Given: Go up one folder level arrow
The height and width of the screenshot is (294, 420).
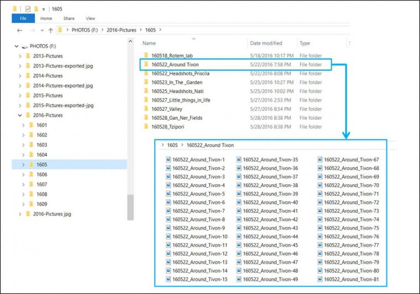Looking at the screenshot, I should click(51, 30).
